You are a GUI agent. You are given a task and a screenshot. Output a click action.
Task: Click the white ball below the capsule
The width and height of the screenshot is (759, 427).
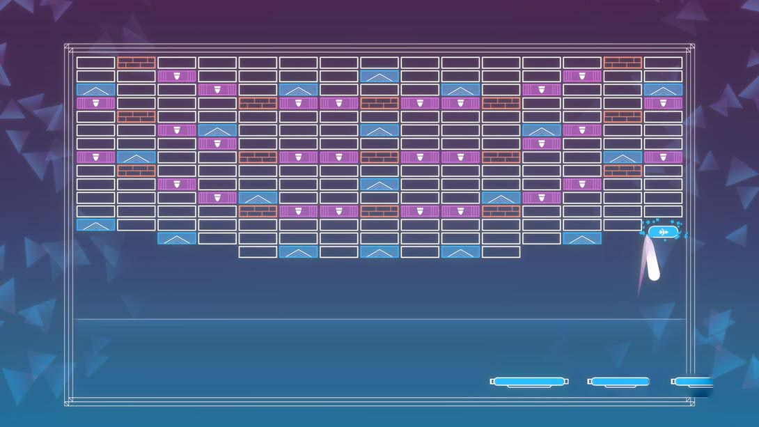[x=653, y=270]
